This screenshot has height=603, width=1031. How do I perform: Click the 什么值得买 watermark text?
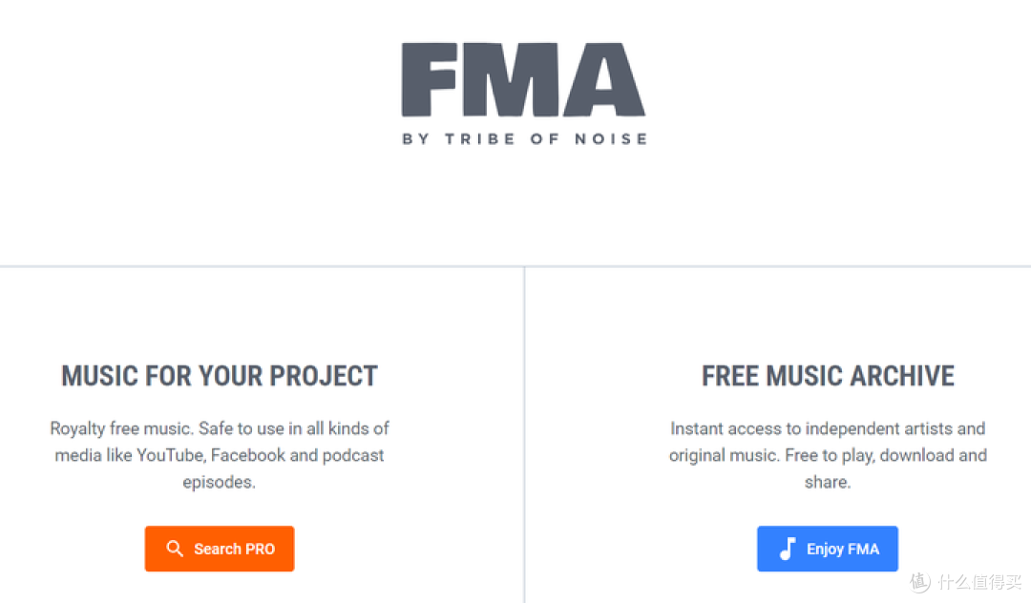point(979,582)
